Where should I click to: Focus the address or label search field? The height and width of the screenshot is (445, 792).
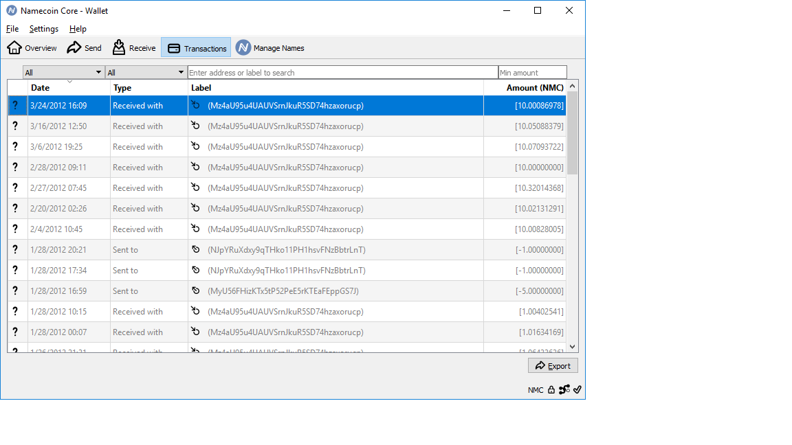click(x=343, y=73)
